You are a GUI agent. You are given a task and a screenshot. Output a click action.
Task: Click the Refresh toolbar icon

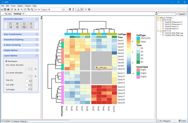coord(25,9)
